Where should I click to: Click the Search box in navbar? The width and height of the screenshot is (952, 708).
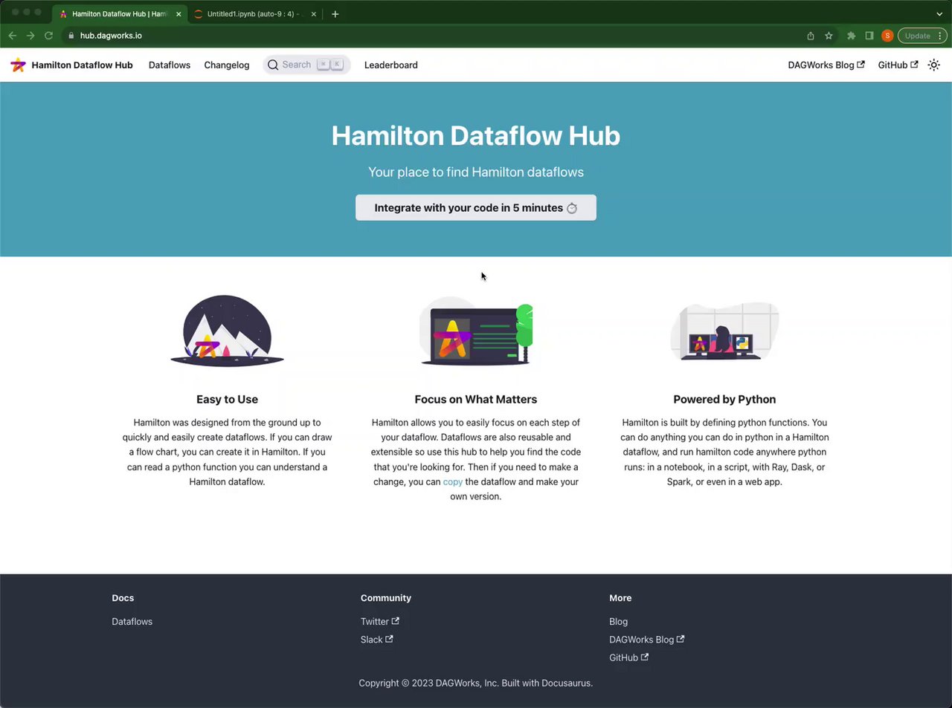click(306, 65)
